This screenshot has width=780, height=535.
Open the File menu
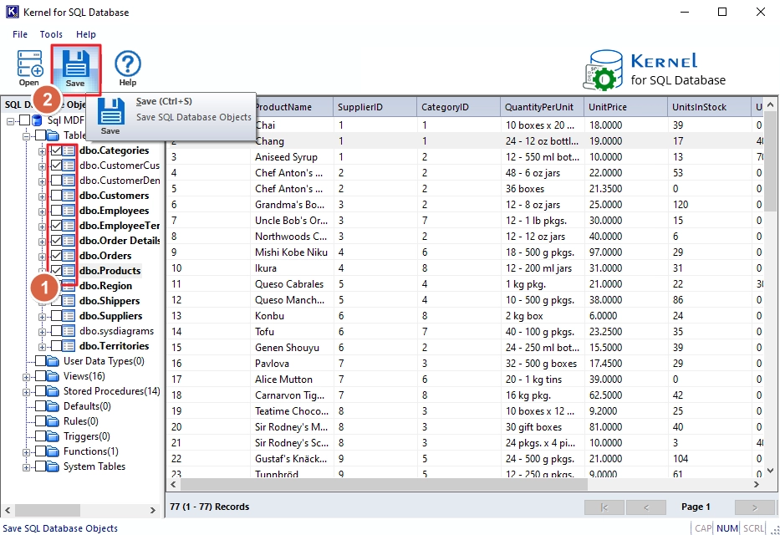[20, 34]
